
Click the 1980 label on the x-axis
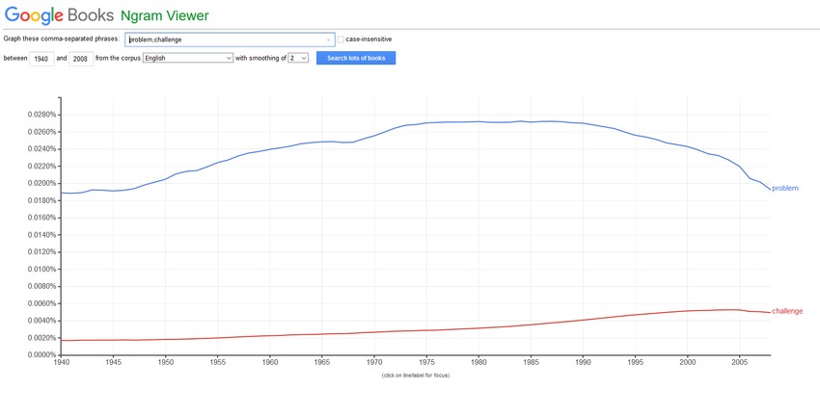[478, 363]
